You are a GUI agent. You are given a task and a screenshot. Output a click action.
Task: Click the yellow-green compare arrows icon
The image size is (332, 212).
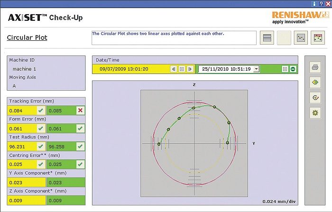click(x=315, y=83)
